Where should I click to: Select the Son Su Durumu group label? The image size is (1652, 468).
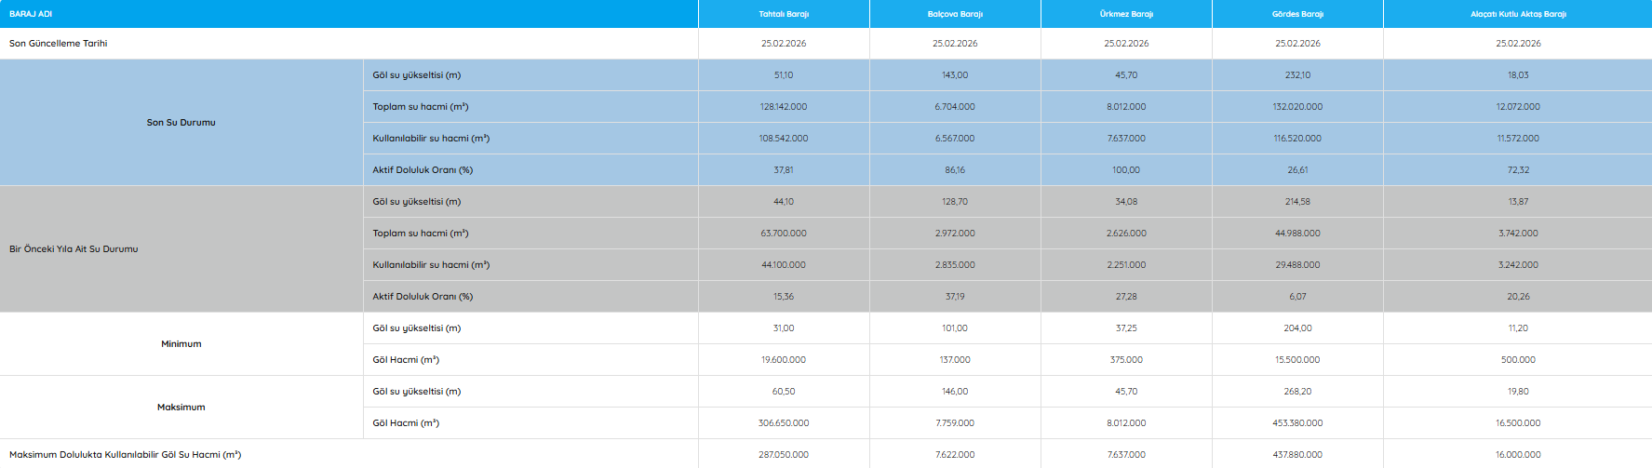click(x=181, y=123)
